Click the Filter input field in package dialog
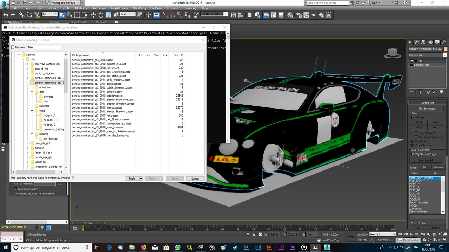449x252 pixels. (48, 47)
